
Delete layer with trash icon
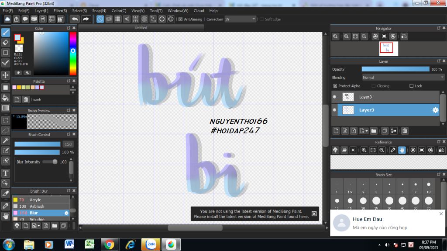click(405, 131)
